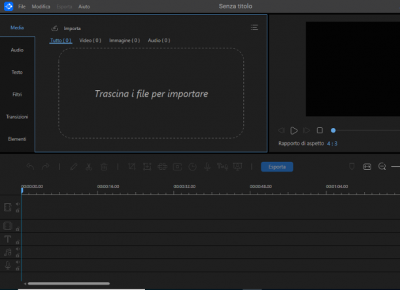Click the previous frame button in the preview
Viewport: 400px width, 290px height.
281,131
